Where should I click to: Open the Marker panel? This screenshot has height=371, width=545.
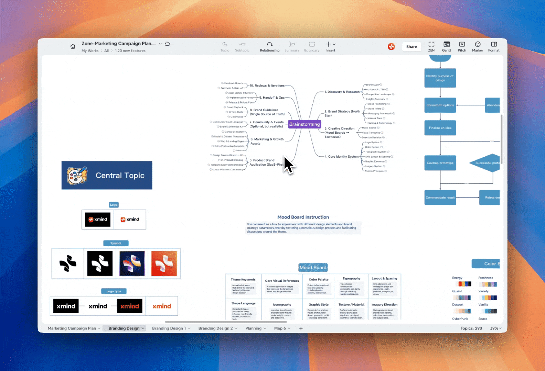[478, 47]
